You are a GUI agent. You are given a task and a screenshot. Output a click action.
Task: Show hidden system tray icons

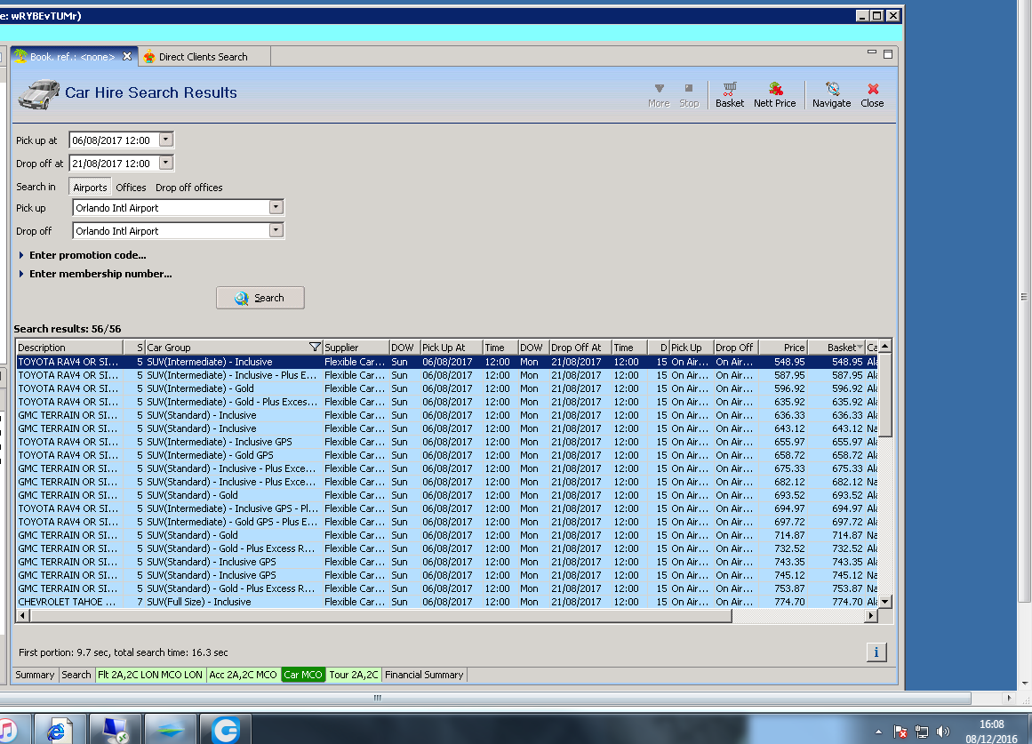[878, 732]
